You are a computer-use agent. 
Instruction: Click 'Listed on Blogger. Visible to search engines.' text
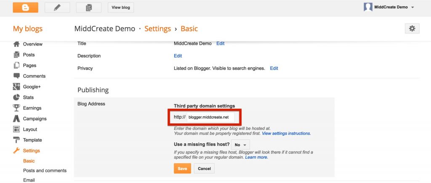[x=219, y=68]
